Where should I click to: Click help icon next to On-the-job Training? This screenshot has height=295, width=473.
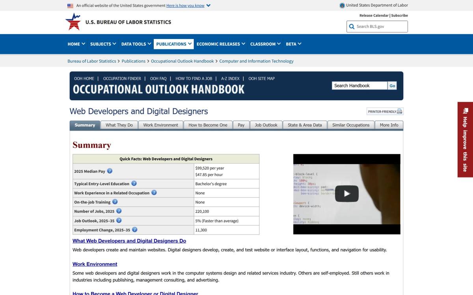[115, 202]
